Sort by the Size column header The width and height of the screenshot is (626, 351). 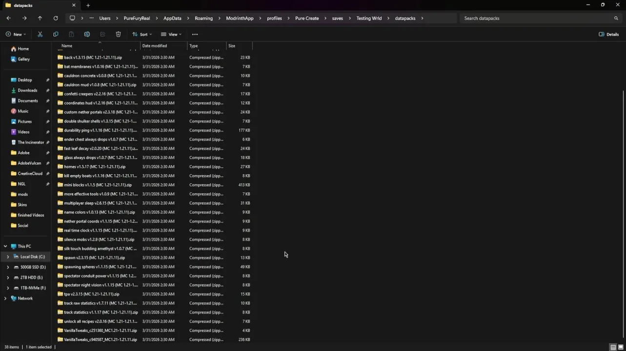tap(239, 46)
